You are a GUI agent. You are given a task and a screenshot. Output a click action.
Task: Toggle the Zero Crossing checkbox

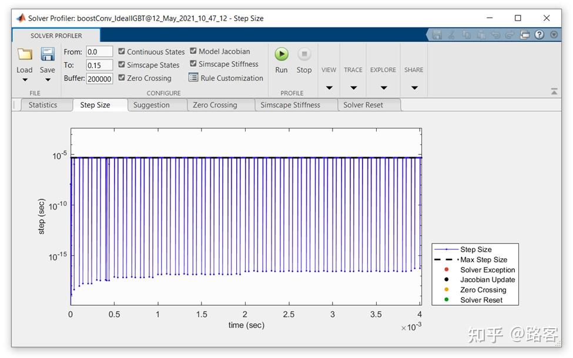[x=122, y=77]
